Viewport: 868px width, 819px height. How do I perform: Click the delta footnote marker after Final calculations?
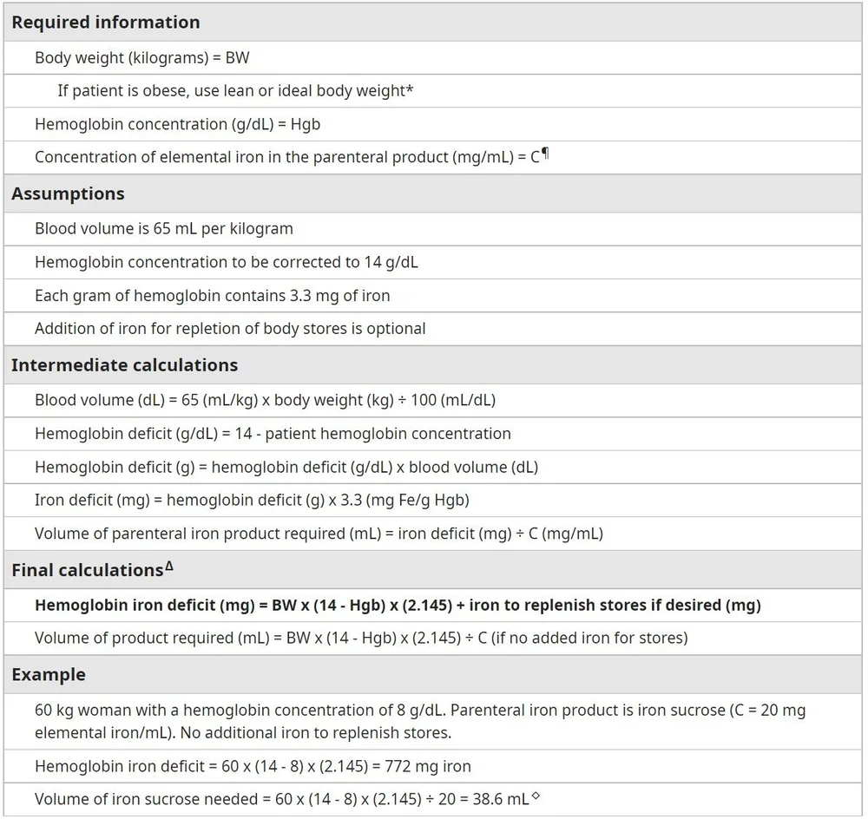click(169, 566)
